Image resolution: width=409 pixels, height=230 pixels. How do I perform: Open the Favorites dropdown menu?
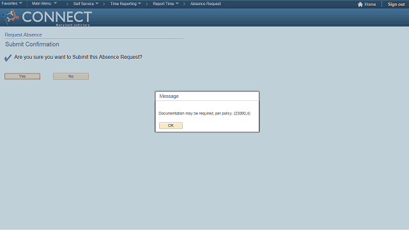point(12,4)
